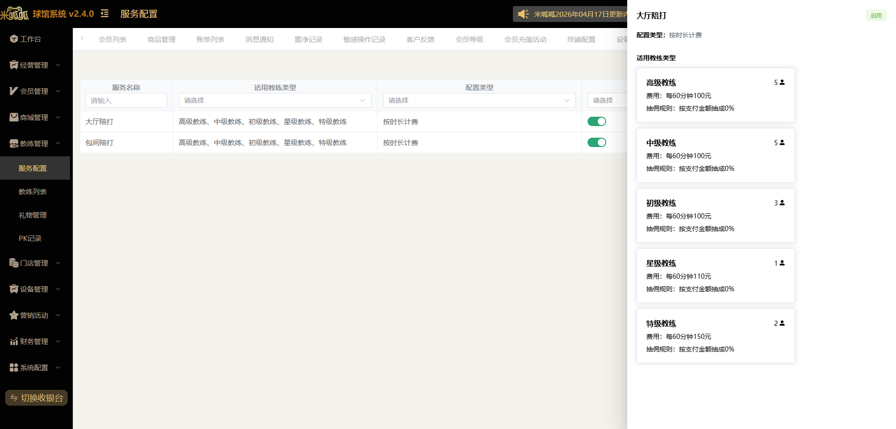Select the 包间陪打 service name cell
The height and width of the screenshot is (429, 896).
(x=126, y=142)
